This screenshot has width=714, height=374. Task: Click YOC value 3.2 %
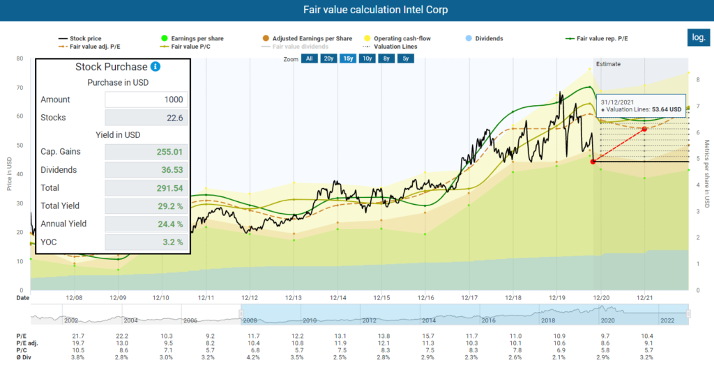[x=146, y=242]
